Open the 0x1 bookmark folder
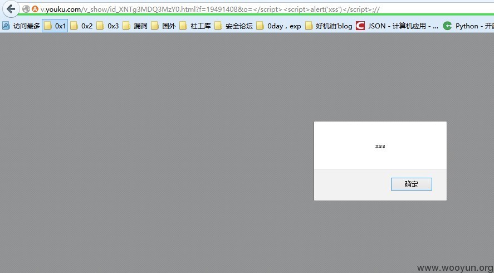494x273 pixels. [x=55, y=26]
